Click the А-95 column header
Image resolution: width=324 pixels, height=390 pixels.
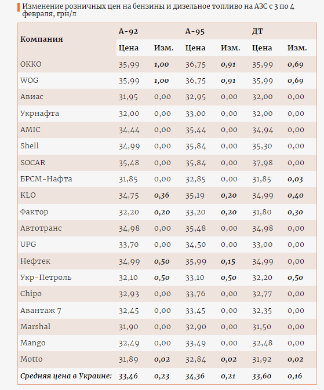click(x=195, y=31)
